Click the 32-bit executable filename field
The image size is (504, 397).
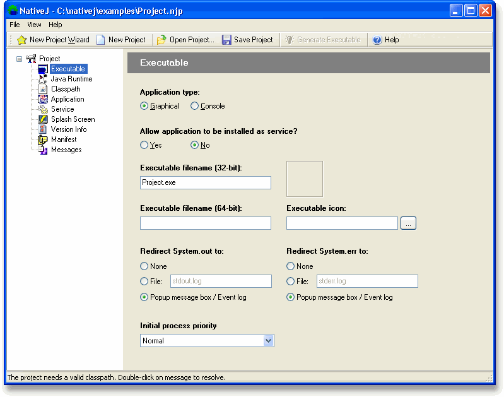pyautogui.click(x=206, y=183)
